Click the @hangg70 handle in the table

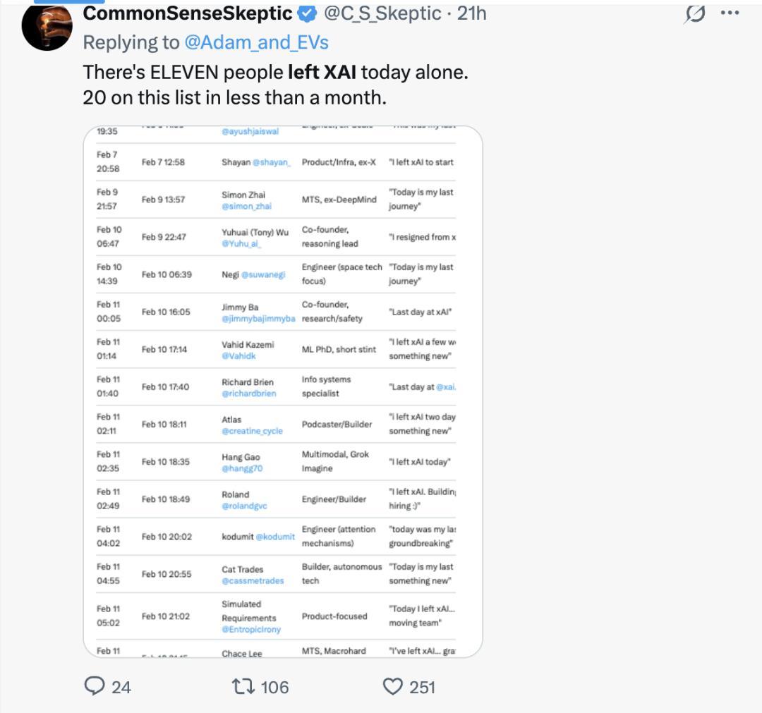242,469
